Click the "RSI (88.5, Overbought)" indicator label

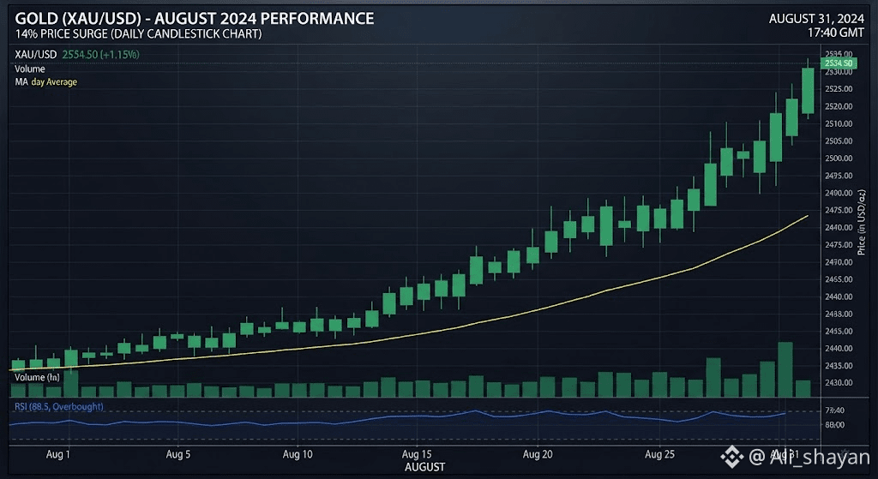(x=59, y=406)
